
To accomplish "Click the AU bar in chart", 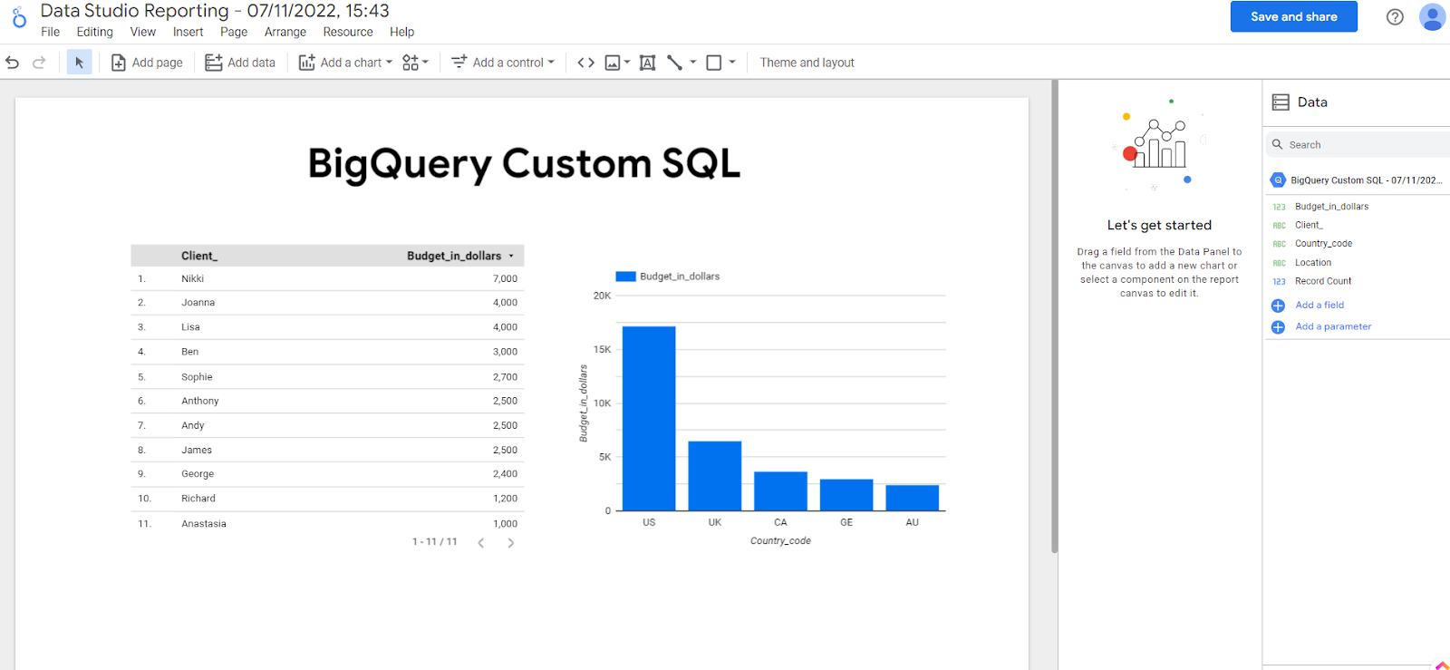I will (913, 498).
